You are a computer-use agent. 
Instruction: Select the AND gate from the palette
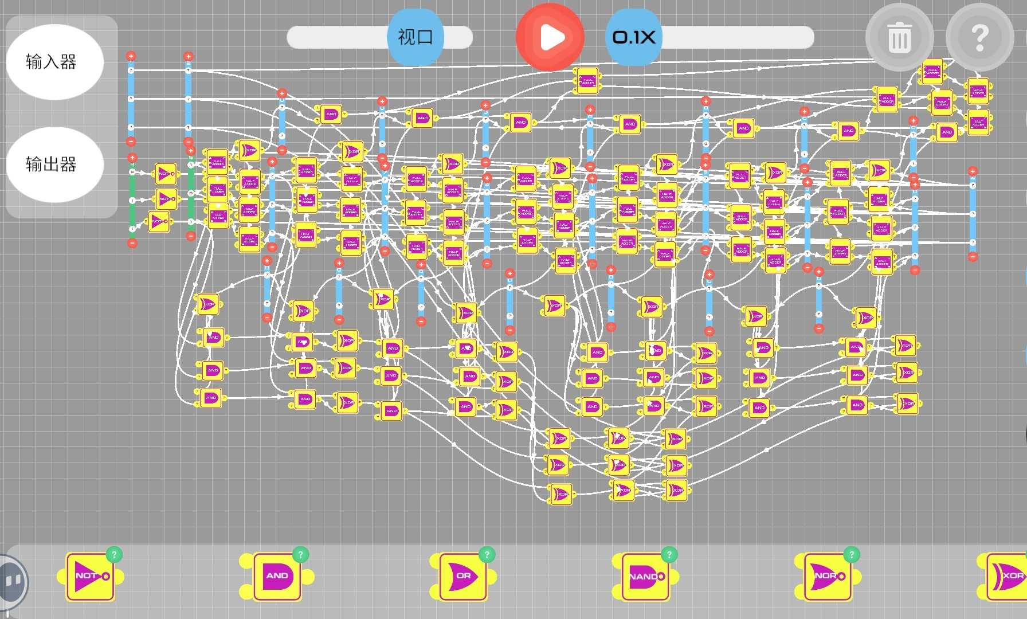(277, 576)
